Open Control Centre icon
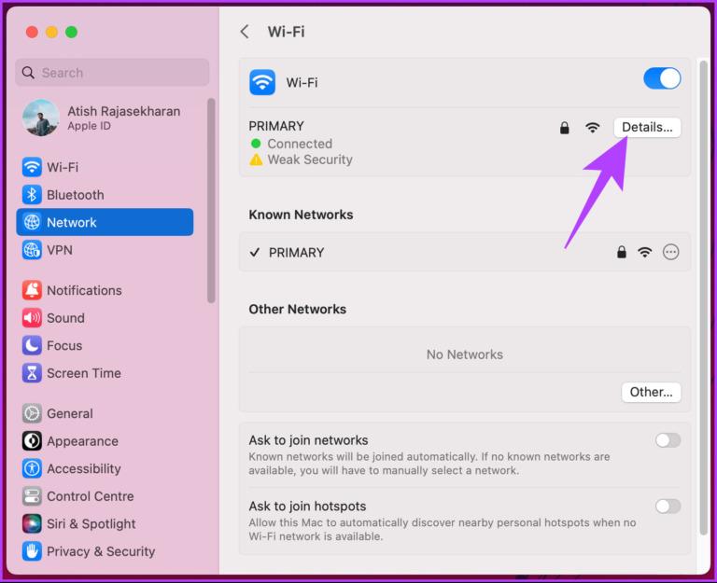The height and width of the screenshot is (583, 717). tap(32, 496)
